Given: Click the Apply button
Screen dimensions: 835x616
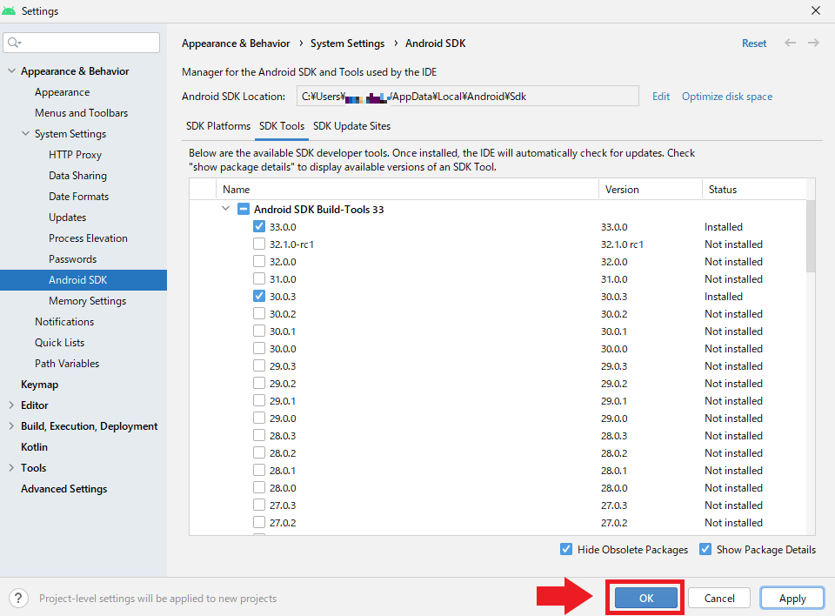Looking at the screenshot, I should click(792, 598).
